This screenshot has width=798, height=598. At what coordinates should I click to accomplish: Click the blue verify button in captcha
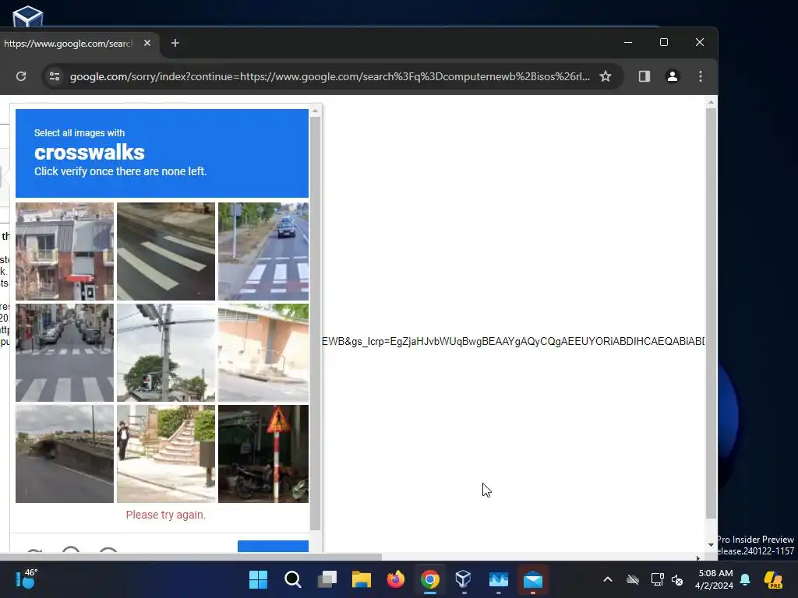click(273, 546)
